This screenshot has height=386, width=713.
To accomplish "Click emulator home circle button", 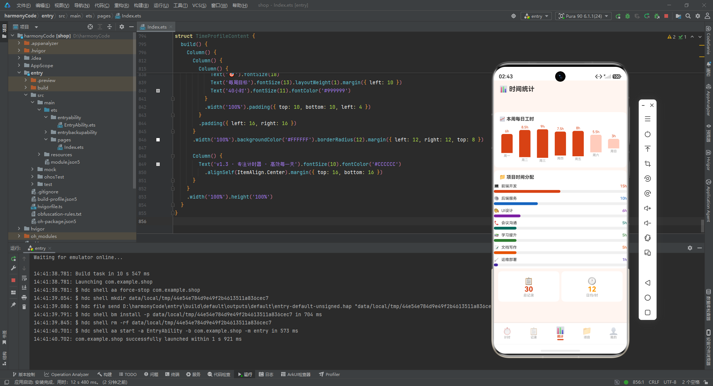I will pos(648,298).
